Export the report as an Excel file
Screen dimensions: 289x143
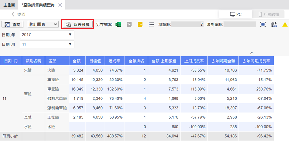point(118,24)
